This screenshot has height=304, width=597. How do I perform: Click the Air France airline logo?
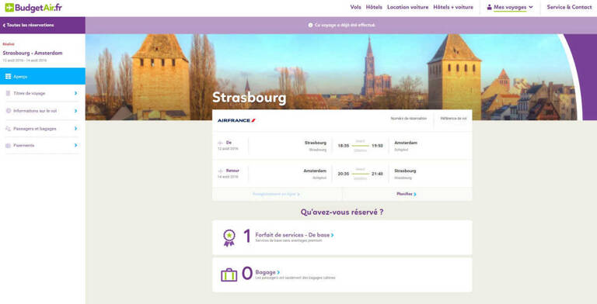click(x=236, y=120)
